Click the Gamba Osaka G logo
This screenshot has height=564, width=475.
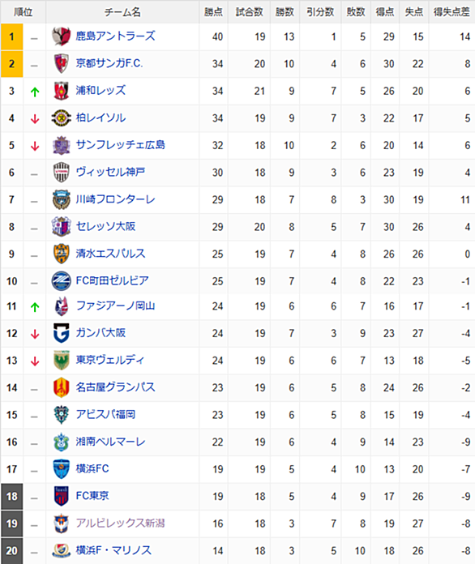pos(61,333)
